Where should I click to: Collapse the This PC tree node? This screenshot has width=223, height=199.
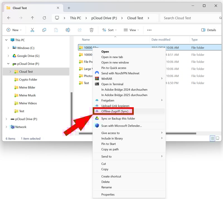(6, 40)
